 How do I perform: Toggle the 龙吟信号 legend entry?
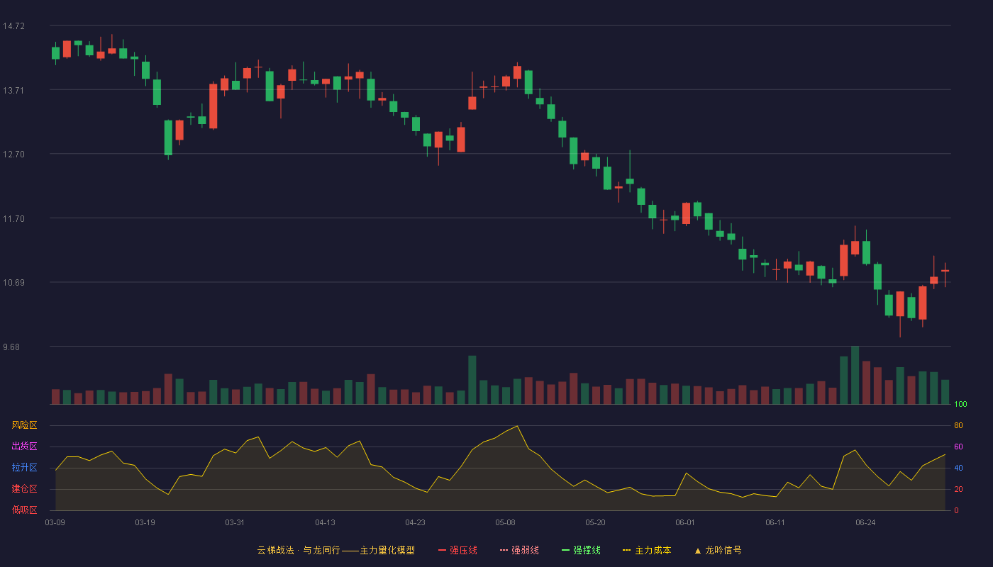718,550
